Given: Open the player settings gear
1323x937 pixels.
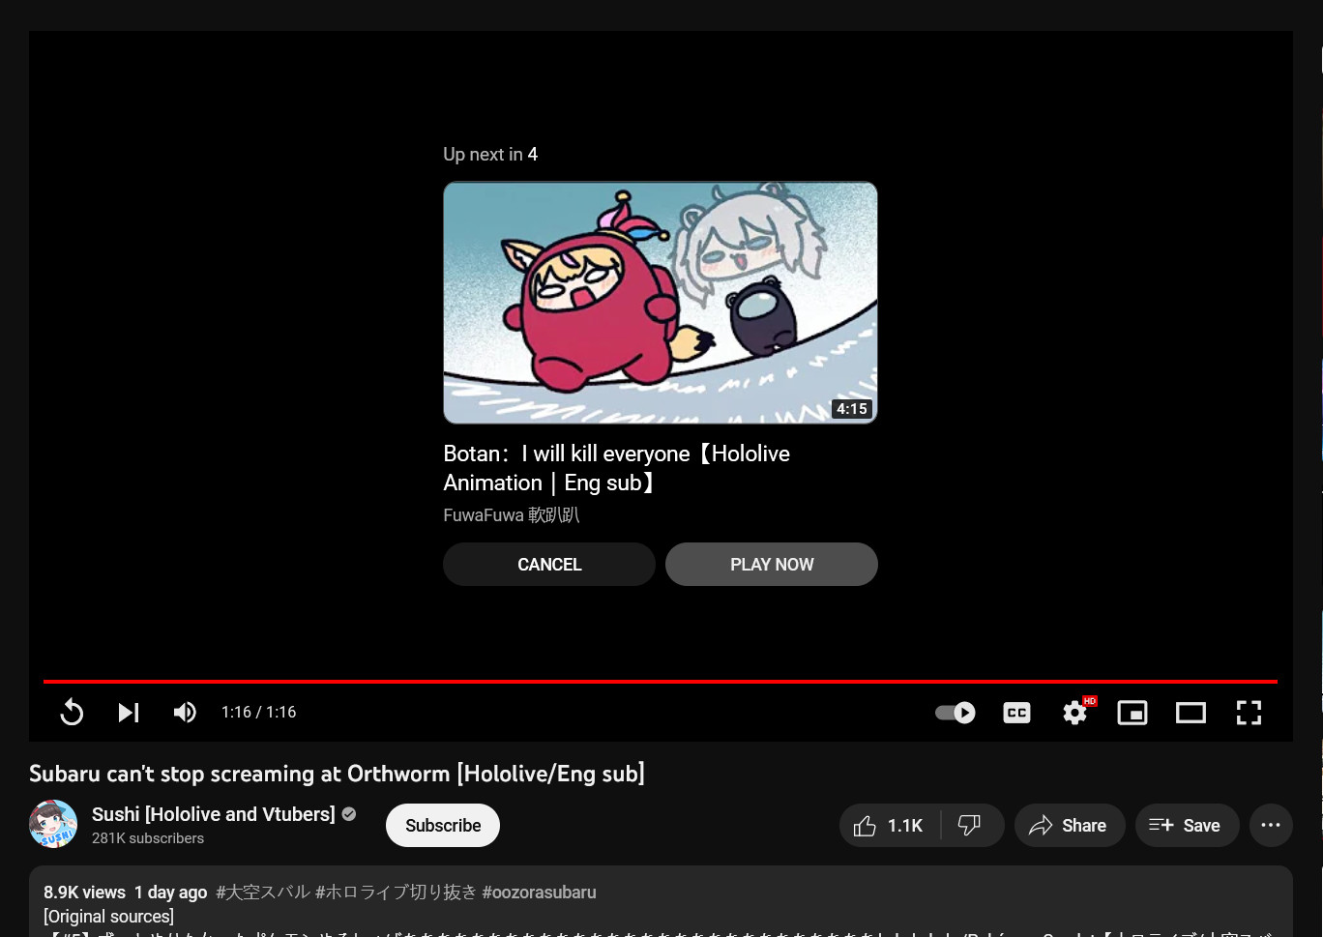Looking at the screenshot, I should (1075, 713).
